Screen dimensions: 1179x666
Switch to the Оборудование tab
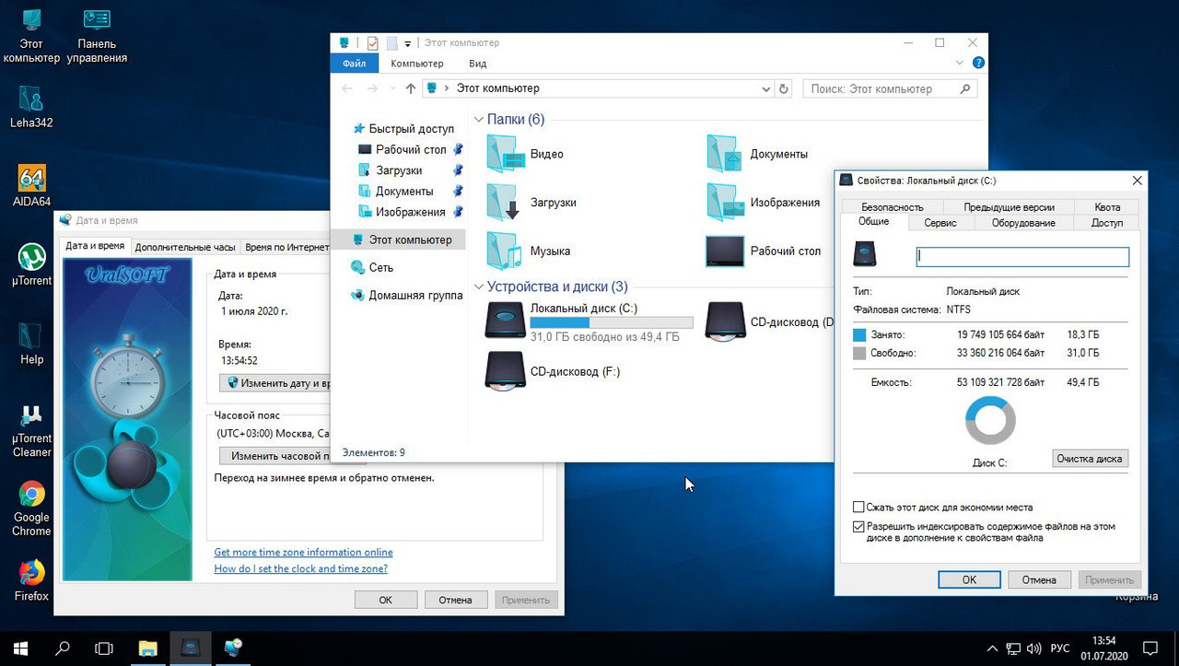[1023, 223]
